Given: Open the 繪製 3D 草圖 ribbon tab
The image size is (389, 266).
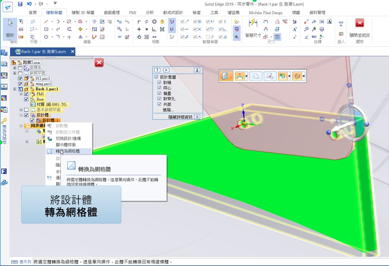Looking at the screenshot, I should (83, 13).
